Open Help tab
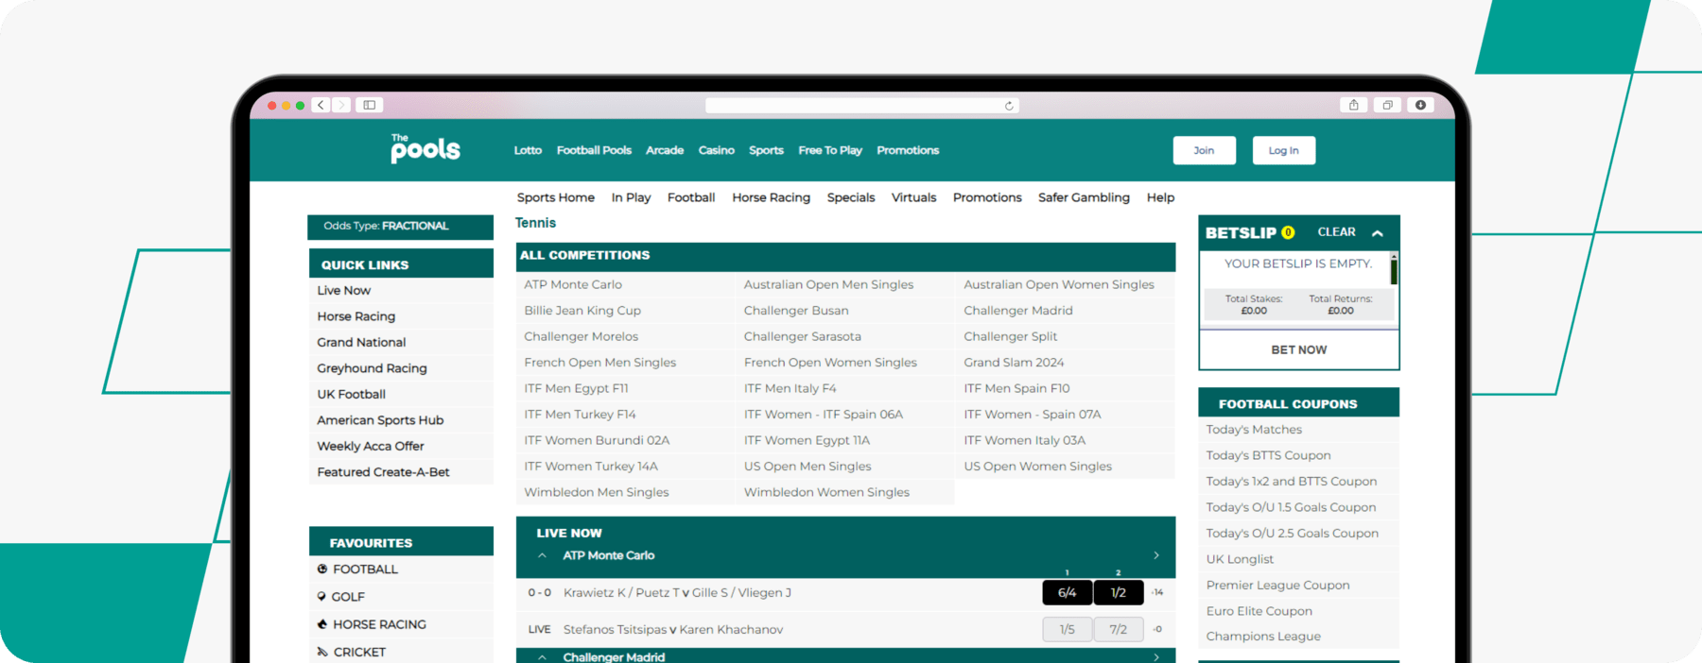The height and width of the screenshot is (663, 1702). click(1160, 197)
